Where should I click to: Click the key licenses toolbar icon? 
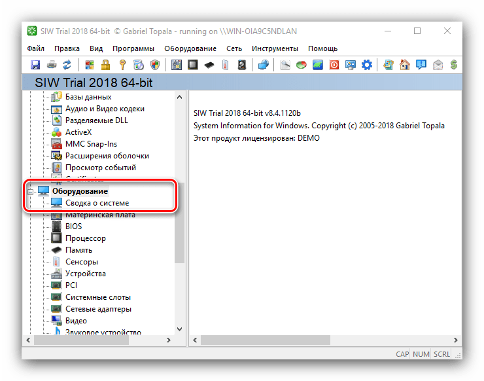(122, 65)
